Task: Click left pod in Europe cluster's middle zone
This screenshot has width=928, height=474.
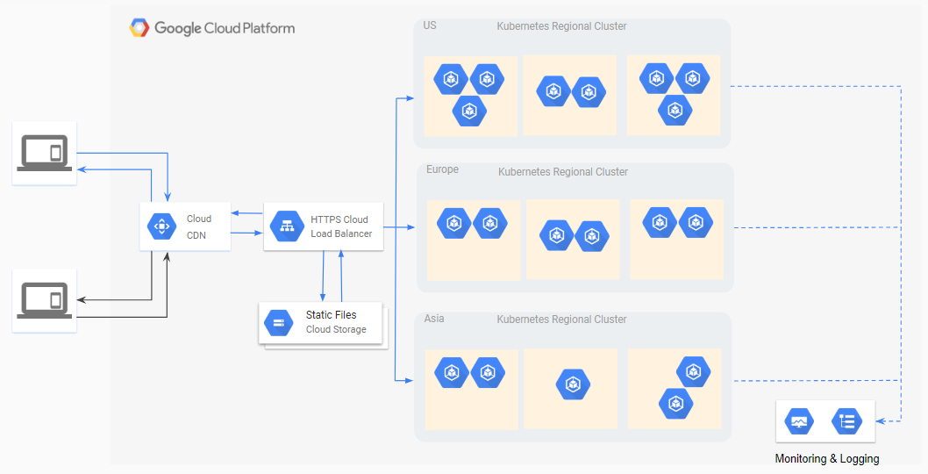Action: [x=557, y=236]
